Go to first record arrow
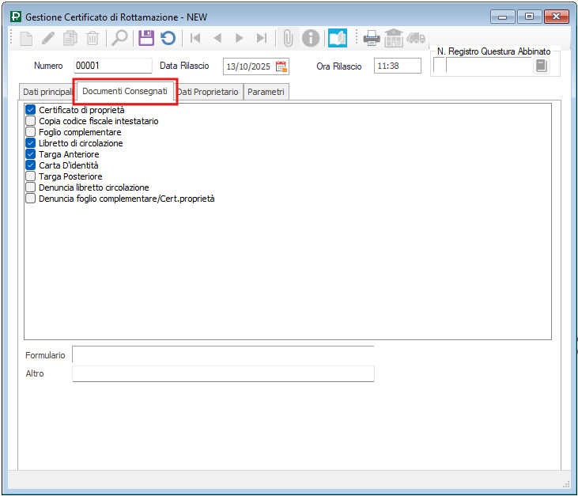 (195, 38)
